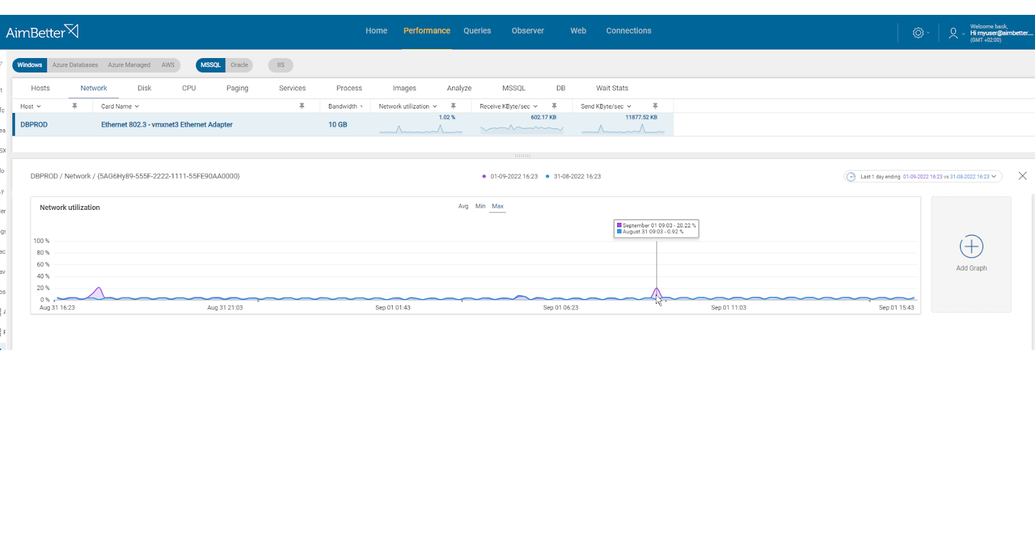Show Avg values in the graph

463,207
